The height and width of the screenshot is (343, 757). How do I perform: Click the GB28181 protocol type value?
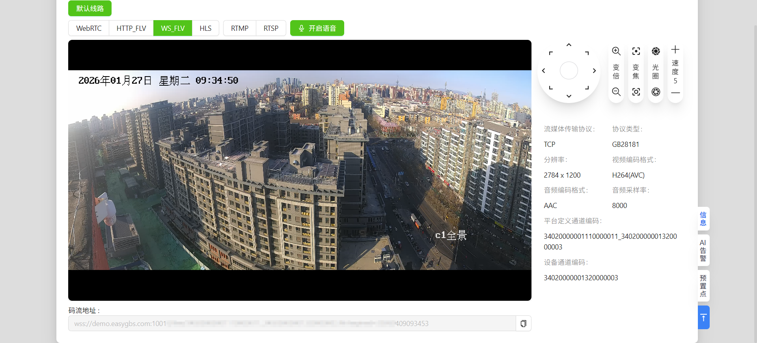[626, 144]
